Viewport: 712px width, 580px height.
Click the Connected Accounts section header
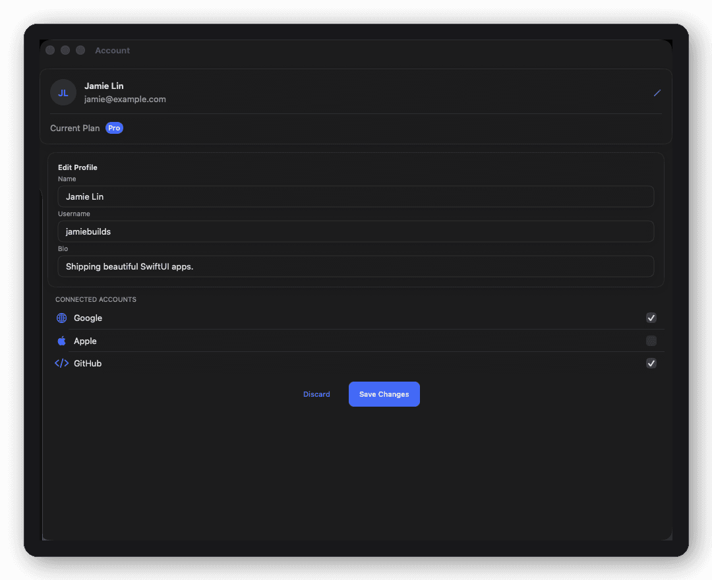tap(96, 299)
